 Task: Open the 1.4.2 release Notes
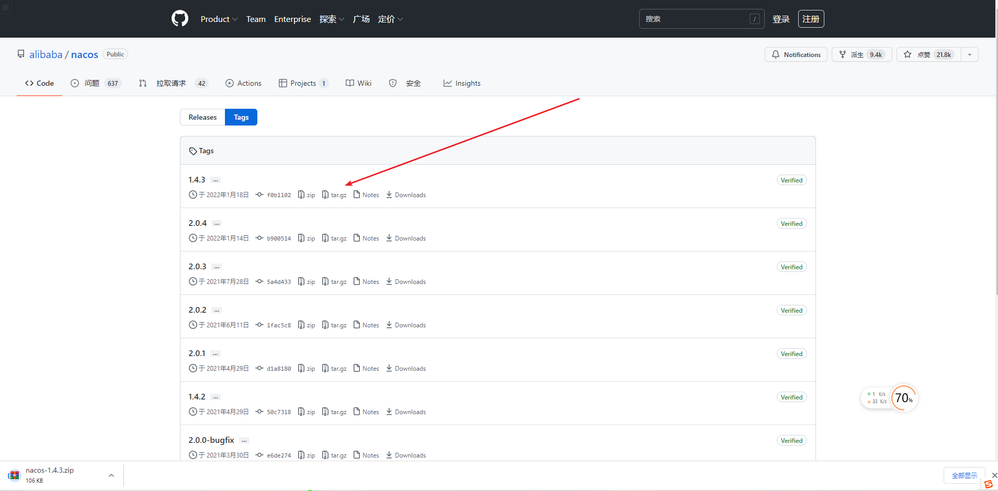[366, 412]
